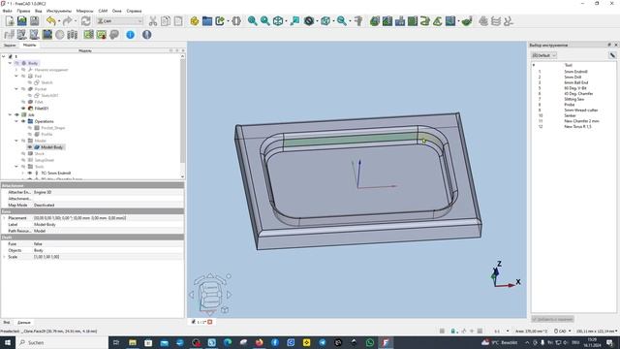This screenshot has width=620, height=349.
Task: Collapse the Model tree node
Action: (16, 141)
